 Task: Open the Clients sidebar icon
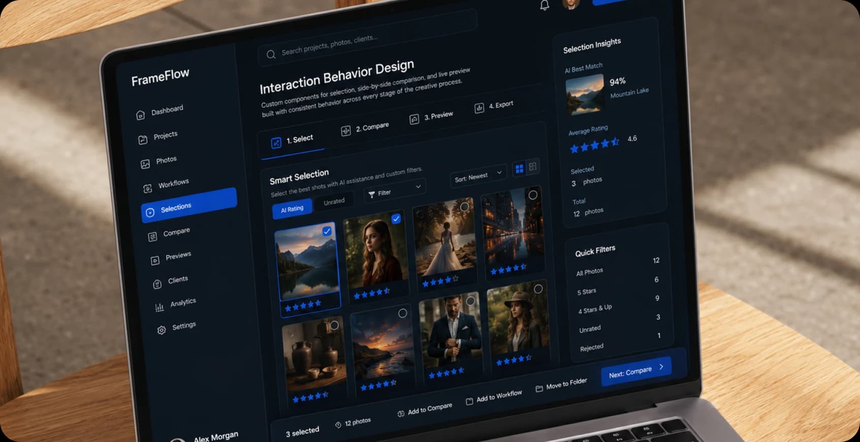tap(157, 284)
